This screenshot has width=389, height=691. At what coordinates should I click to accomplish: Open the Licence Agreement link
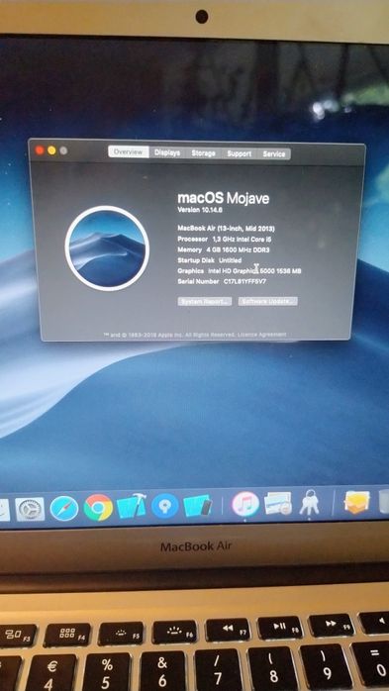(261, 335)
